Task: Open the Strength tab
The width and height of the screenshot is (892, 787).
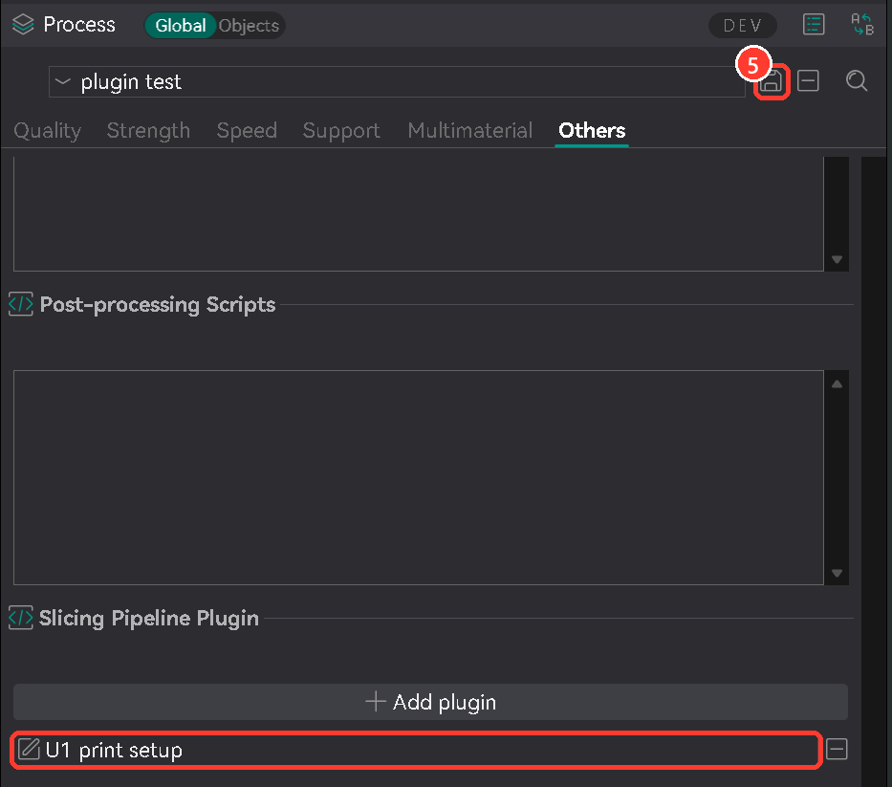Action: pos(148,131)
